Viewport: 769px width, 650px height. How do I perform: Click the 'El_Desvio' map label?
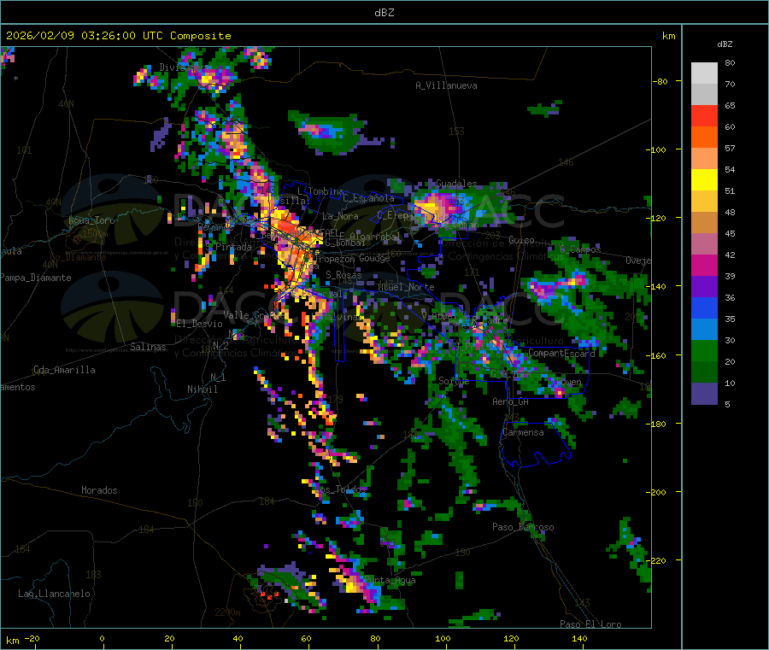click(200, 324)
